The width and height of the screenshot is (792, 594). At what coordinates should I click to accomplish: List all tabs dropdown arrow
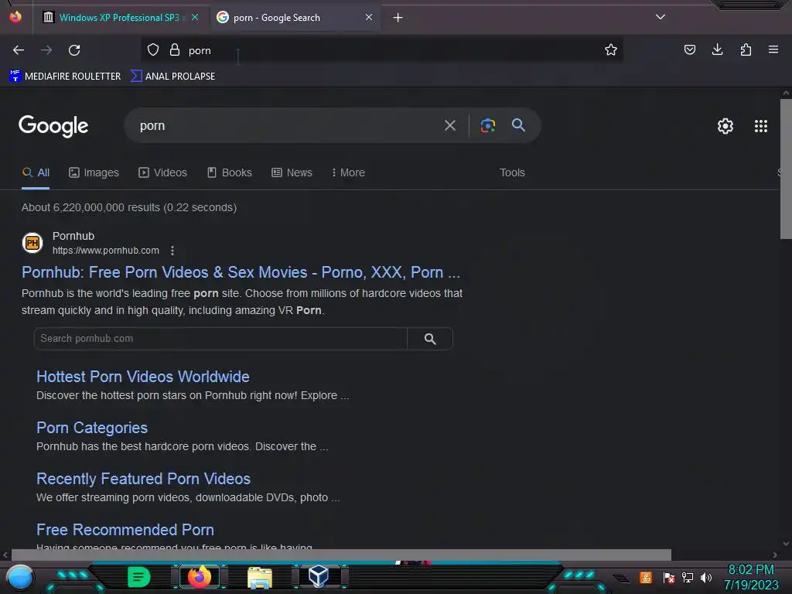[x=661, y=17]
